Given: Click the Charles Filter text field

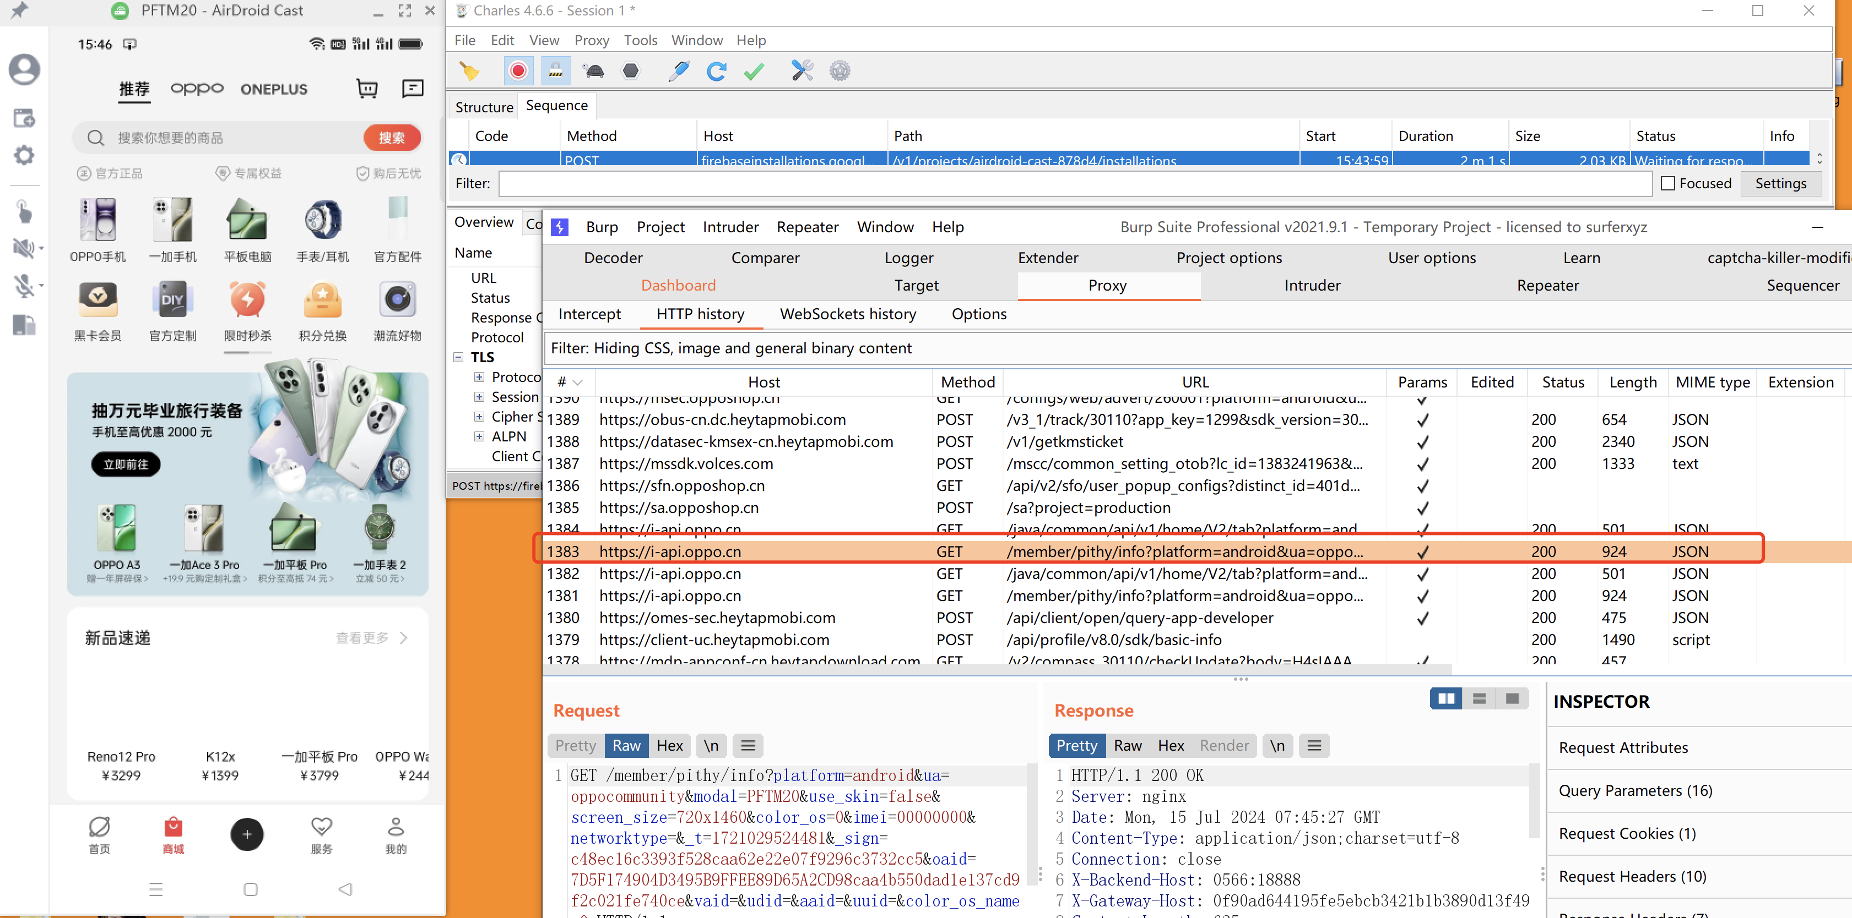Looking at the screenshot, I should tap(1075, 183).
